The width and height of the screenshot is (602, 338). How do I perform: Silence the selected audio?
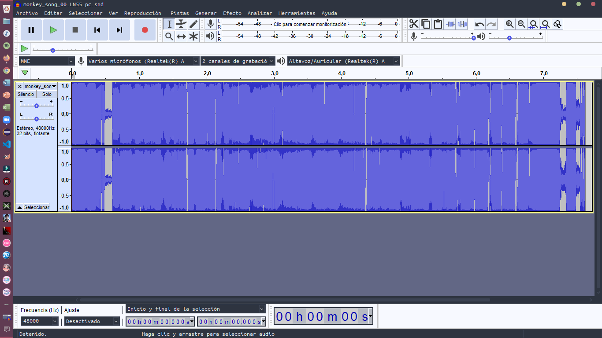click(x=462, y=24)
